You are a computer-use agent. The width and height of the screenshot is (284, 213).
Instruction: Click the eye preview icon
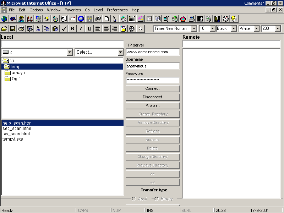30,29
